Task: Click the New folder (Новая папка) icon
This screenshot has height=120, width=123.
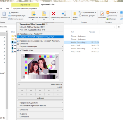Action: (75, 14)
